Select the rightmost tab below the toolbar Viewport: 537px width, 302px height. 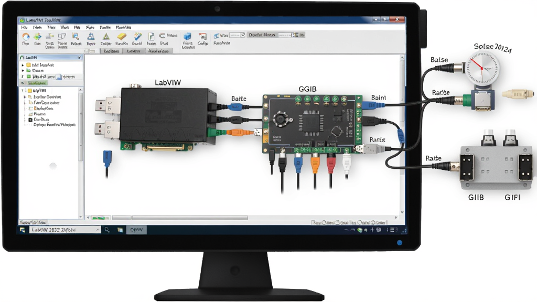[158, 51]
